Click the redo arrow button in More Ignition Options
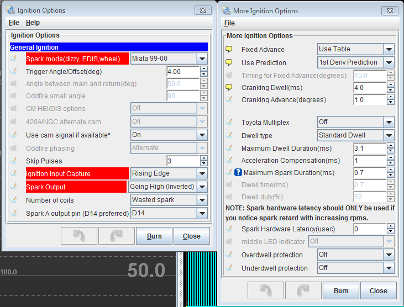Image resolution: width=404 pixels, height=307 pixels. (303, 290)
